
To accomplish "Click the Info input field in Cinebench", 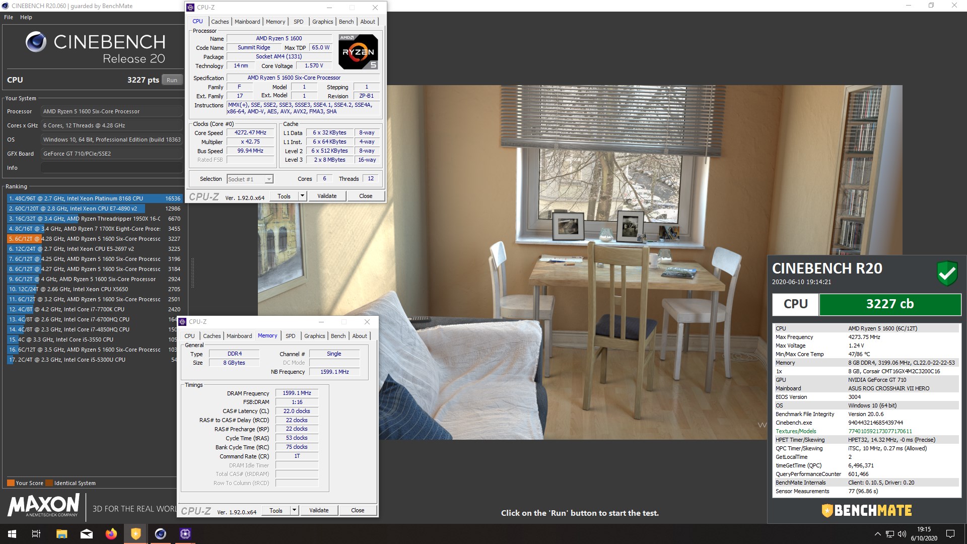I will [x=111, y=168].
